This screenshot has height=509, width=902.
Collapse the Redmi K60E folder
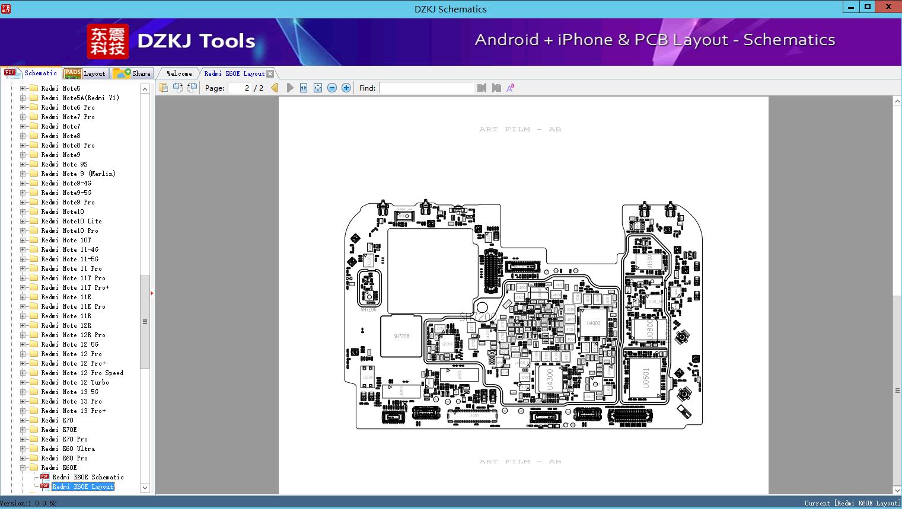coord(23,468)
